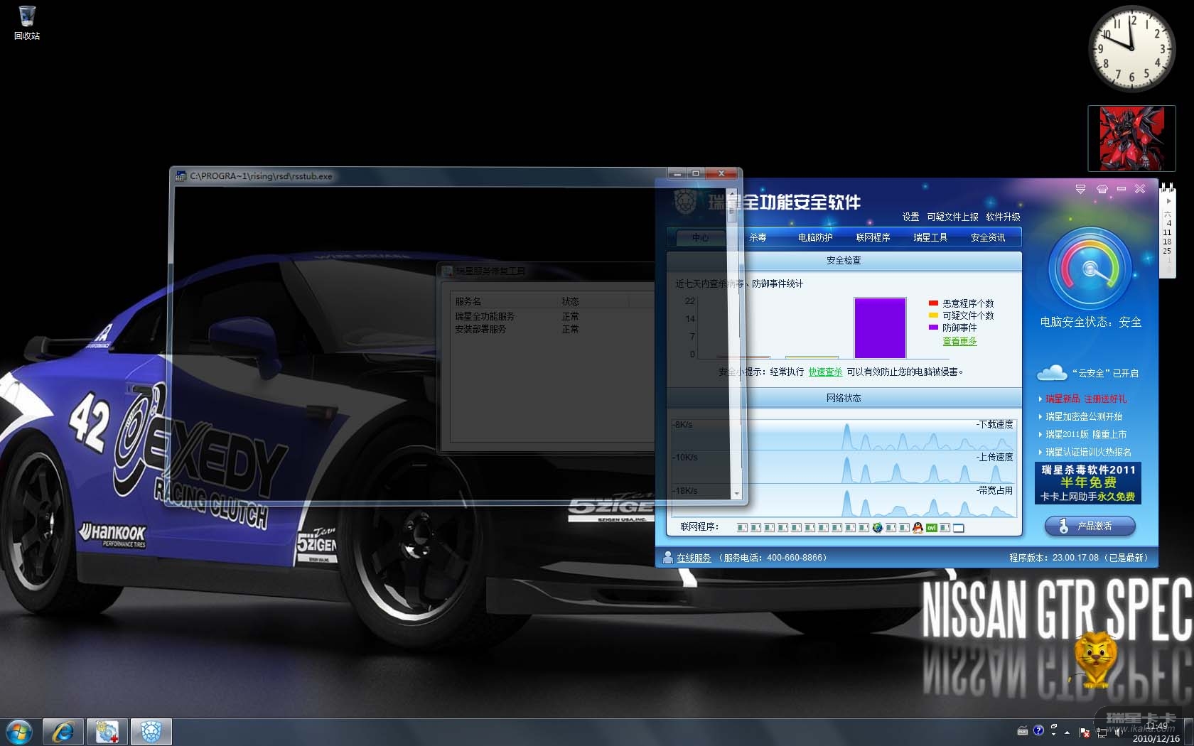
Task: Open the Rising service repair tool taskbar button
Action: [107, 732]
